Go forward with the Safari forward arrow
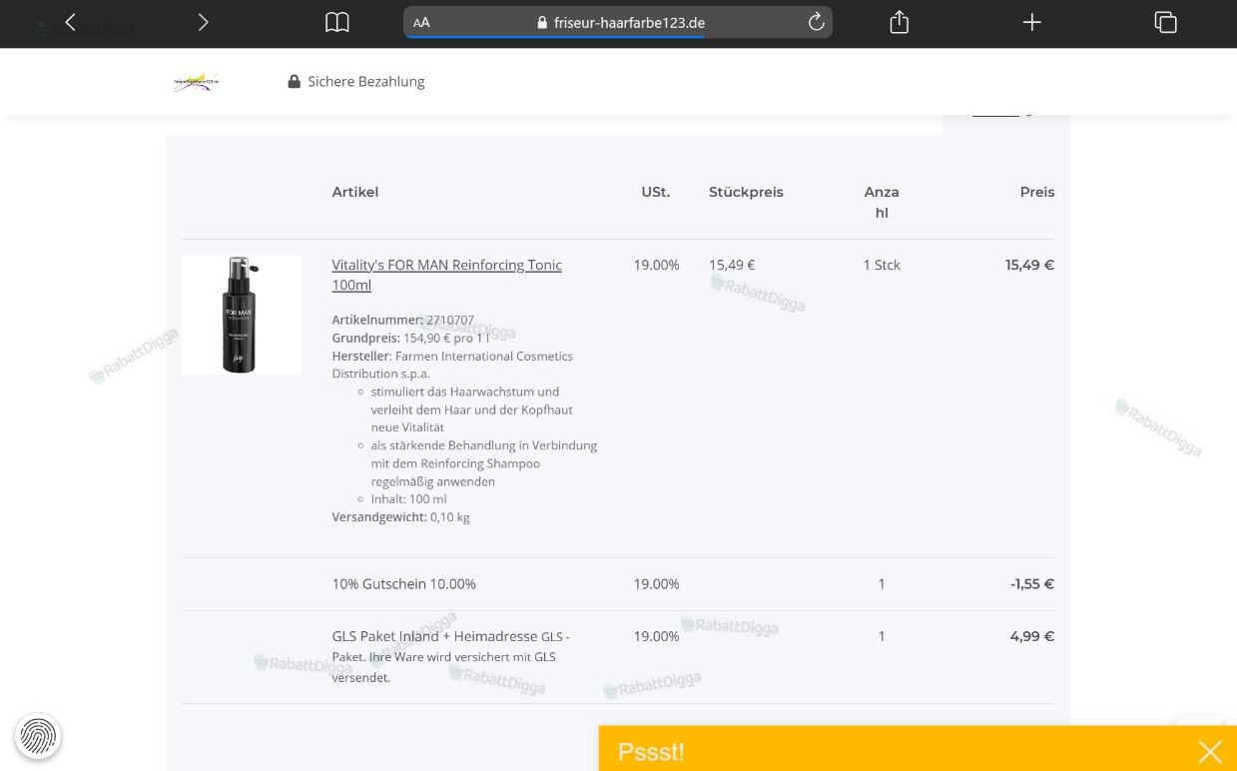 pyautogui.click(x=203, y=22)
